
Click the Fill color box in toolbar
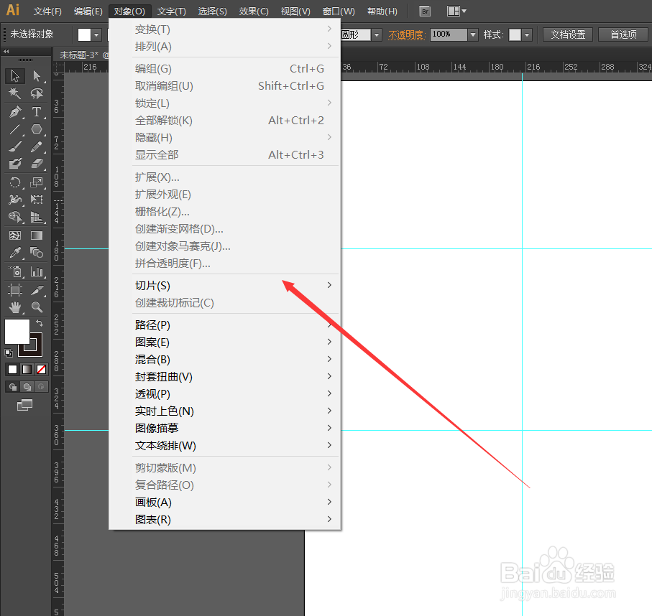pos(17,332)
